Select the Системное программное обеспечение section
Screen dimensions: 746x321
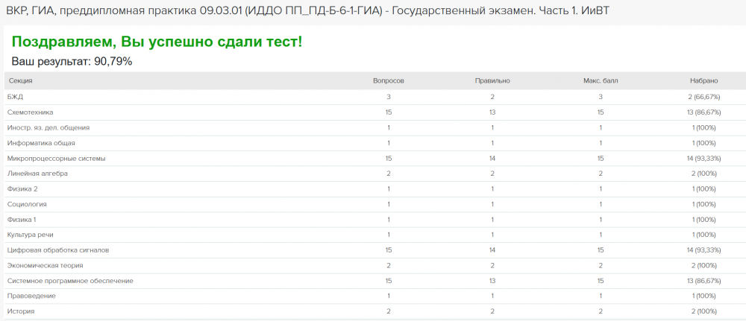coord(70,281)
